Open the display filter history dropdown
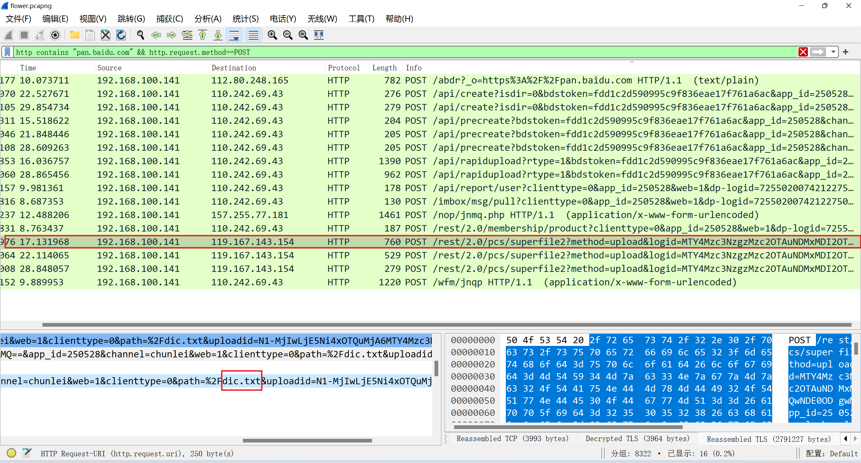The height and width of the screenshot is (463, 861). (833, 52)
